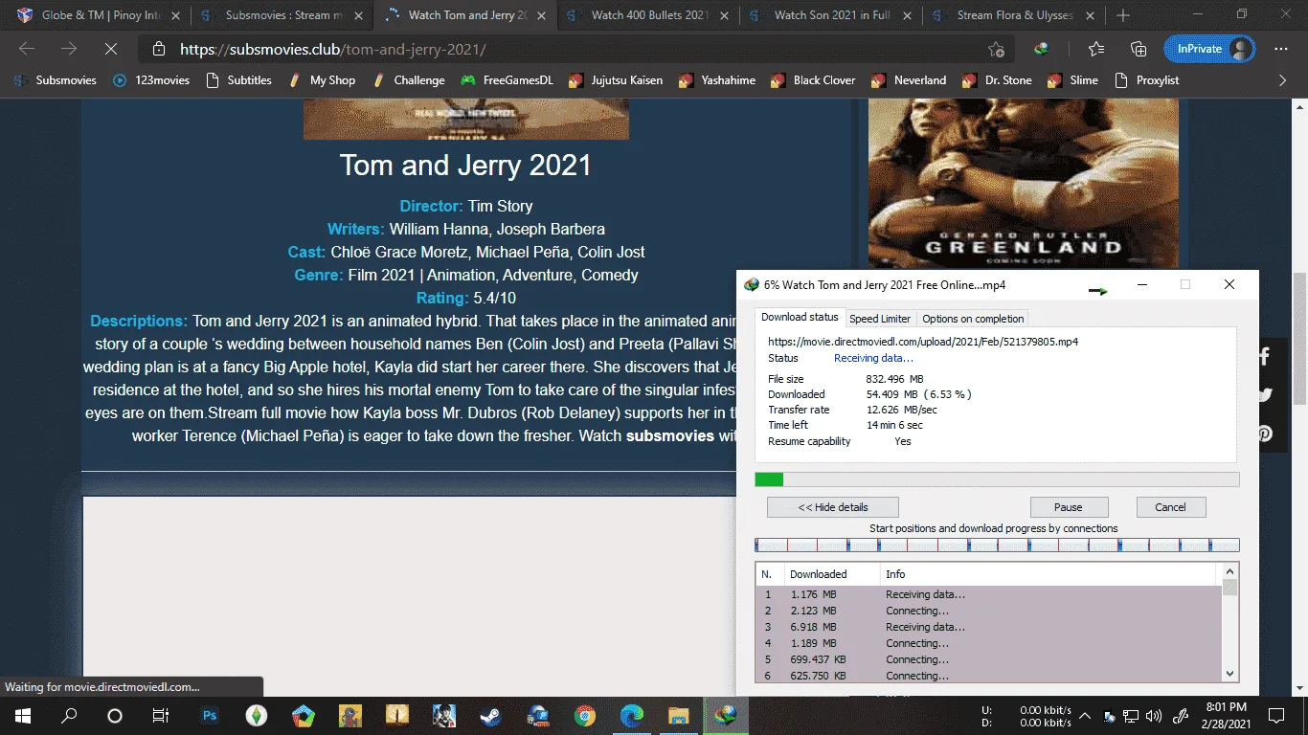
Task: Open the Subsmovies bookmark
Action: (56, 80)
